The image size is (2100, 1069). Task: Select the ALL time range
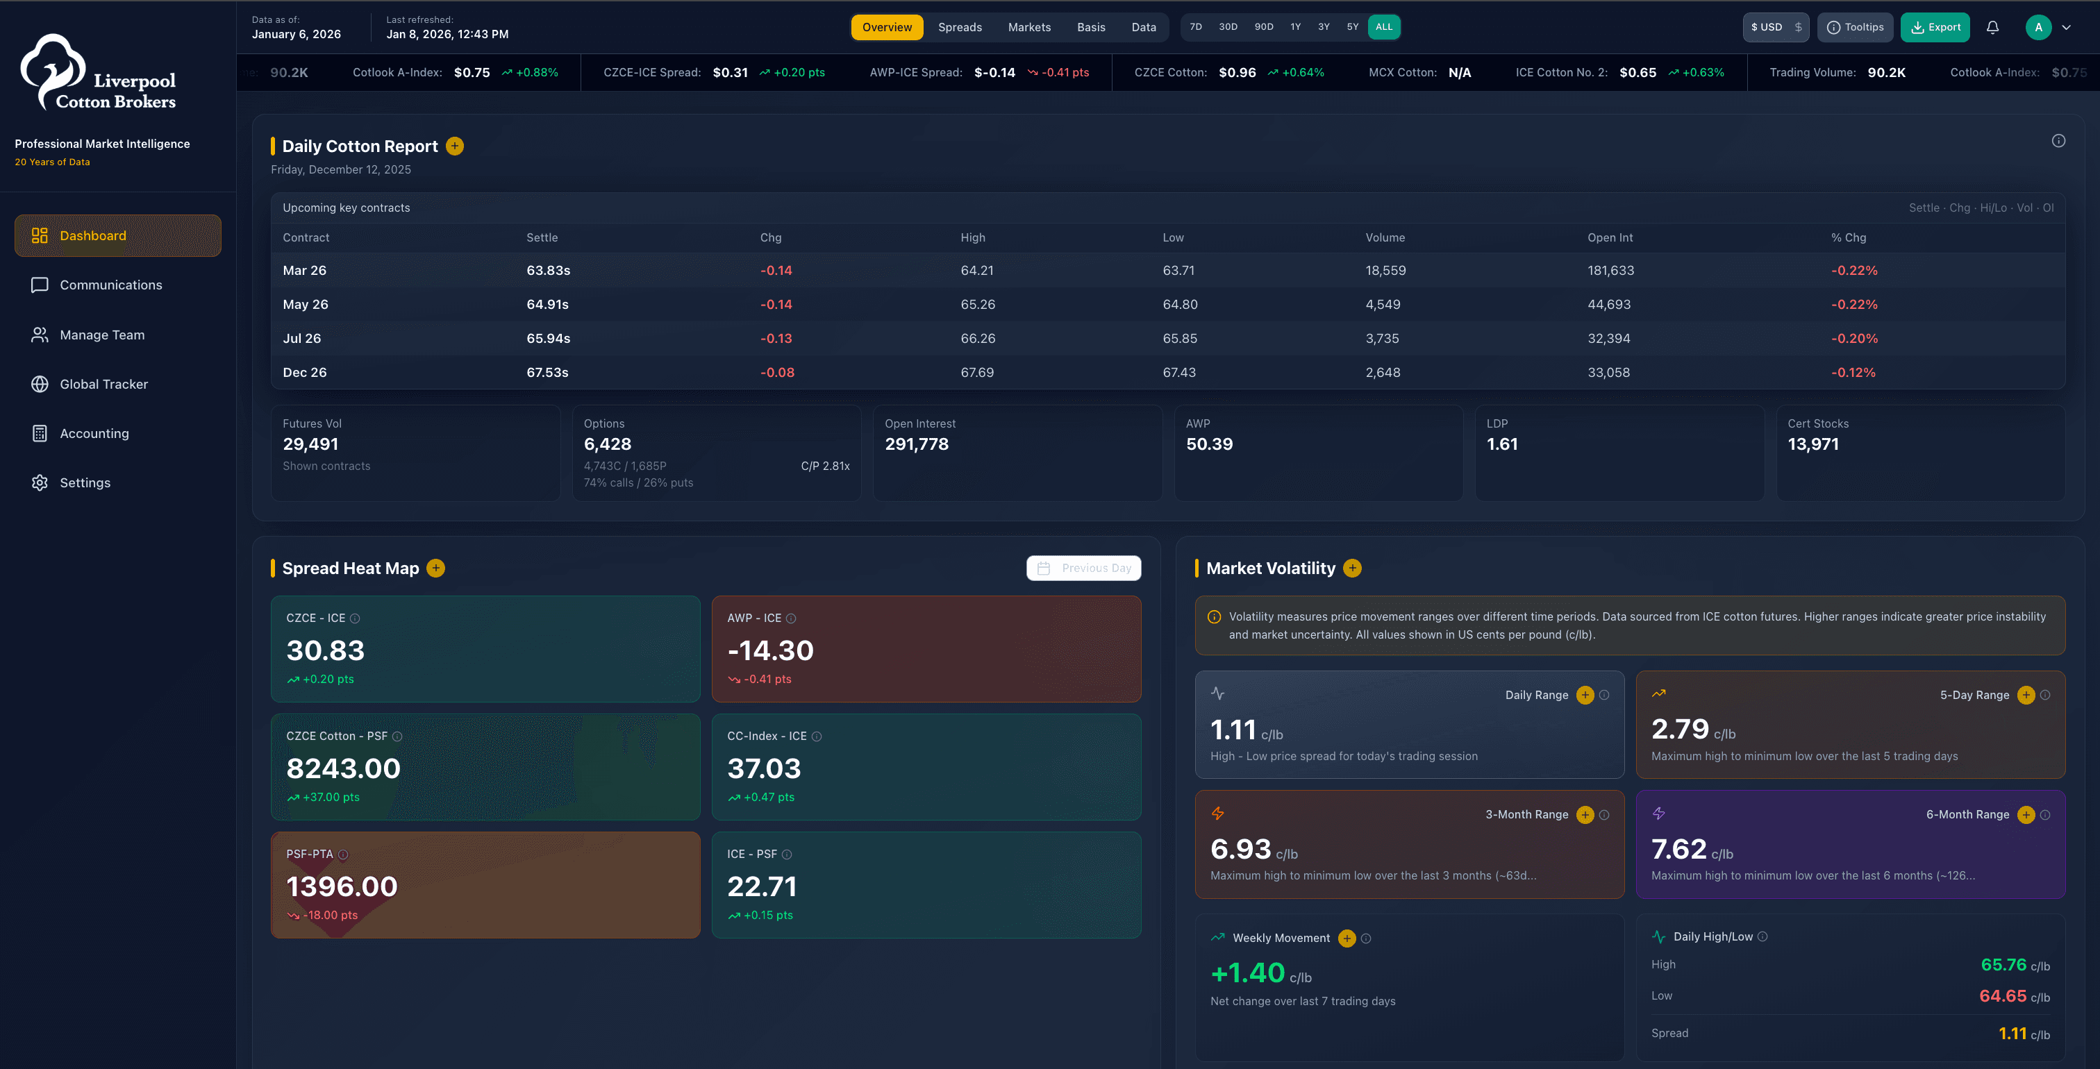(1384, 27)
